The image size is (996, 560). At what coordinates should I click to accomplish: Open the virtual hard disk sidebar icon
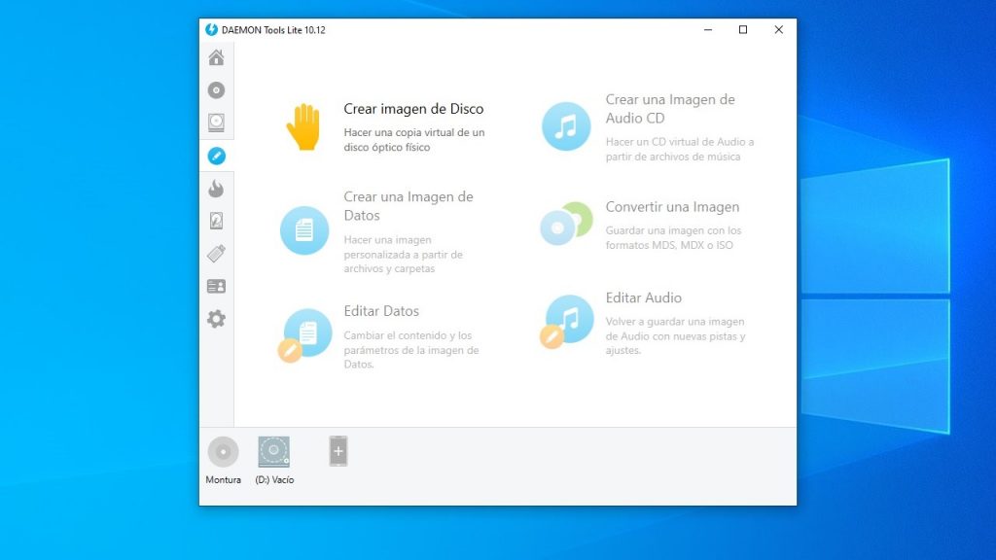pyautogui.click(x=216, y=221)
